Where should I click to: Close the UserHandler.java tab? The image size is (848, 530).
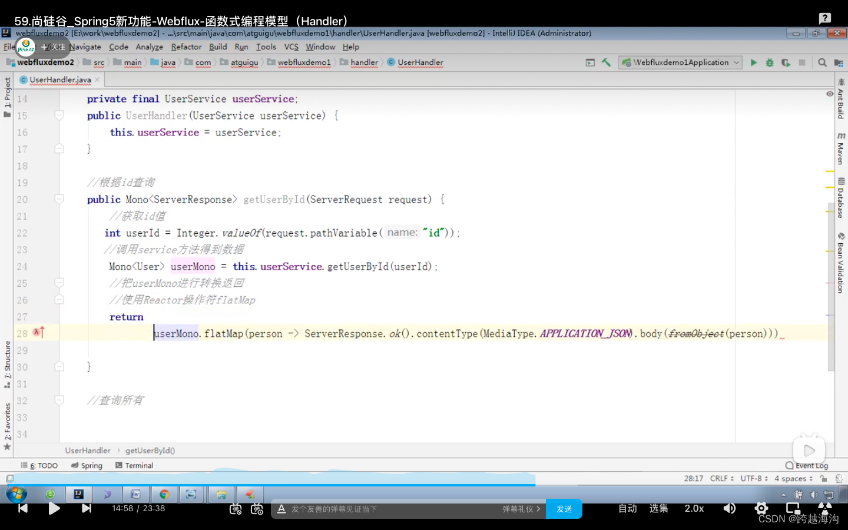click(98, 79)
